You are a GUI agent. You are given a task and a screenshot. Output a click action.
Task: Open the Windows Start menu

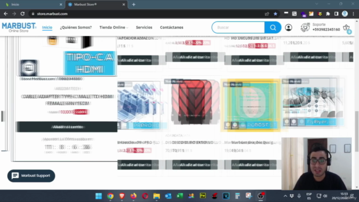click(99, 196)
